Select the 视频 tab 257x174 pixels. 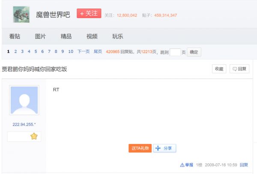point(92,36)
